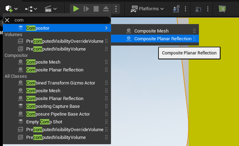239x146 pixels.
Task: Select Composure Pipeline Base Actor
Action: 58,114
